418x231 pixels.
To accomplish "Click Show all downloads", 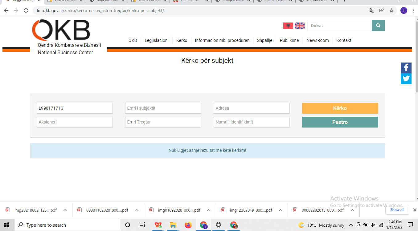I will (397, 210).
